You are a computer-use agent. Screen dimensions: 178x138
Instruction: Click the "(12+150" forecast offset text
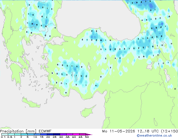pyautogui.click(x=170, y=131)
